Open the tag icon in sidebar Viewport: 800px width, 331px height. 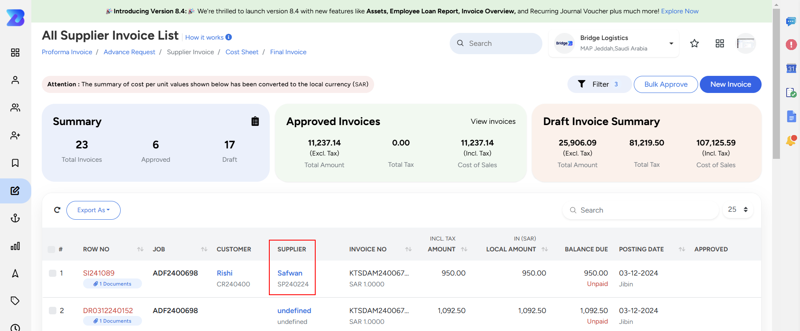click(x=15, y=301)
